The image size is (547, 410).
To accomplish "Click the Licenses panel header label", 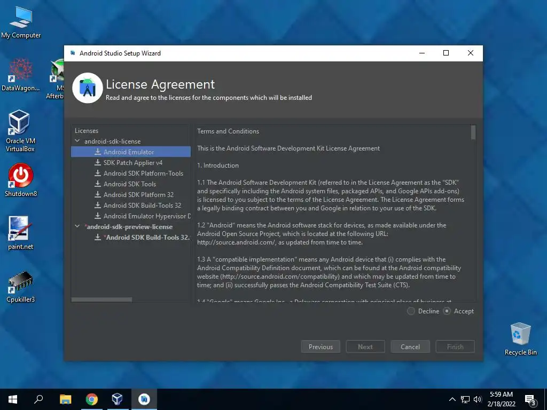I will (87, 131).
